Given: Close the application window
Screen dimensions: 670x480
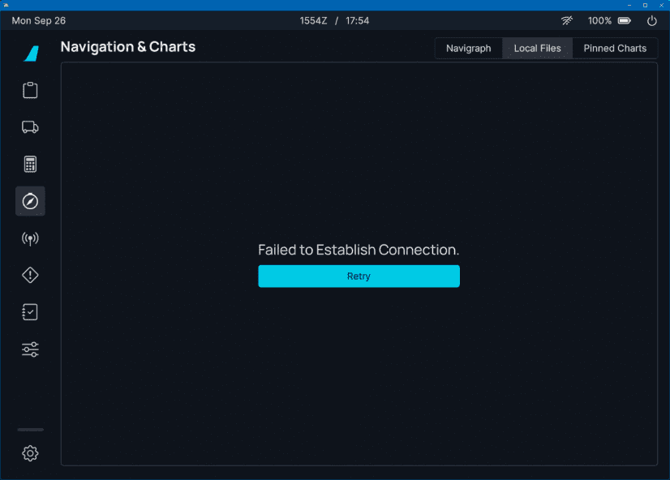Looking at the screenshot, I should point(661,5).
